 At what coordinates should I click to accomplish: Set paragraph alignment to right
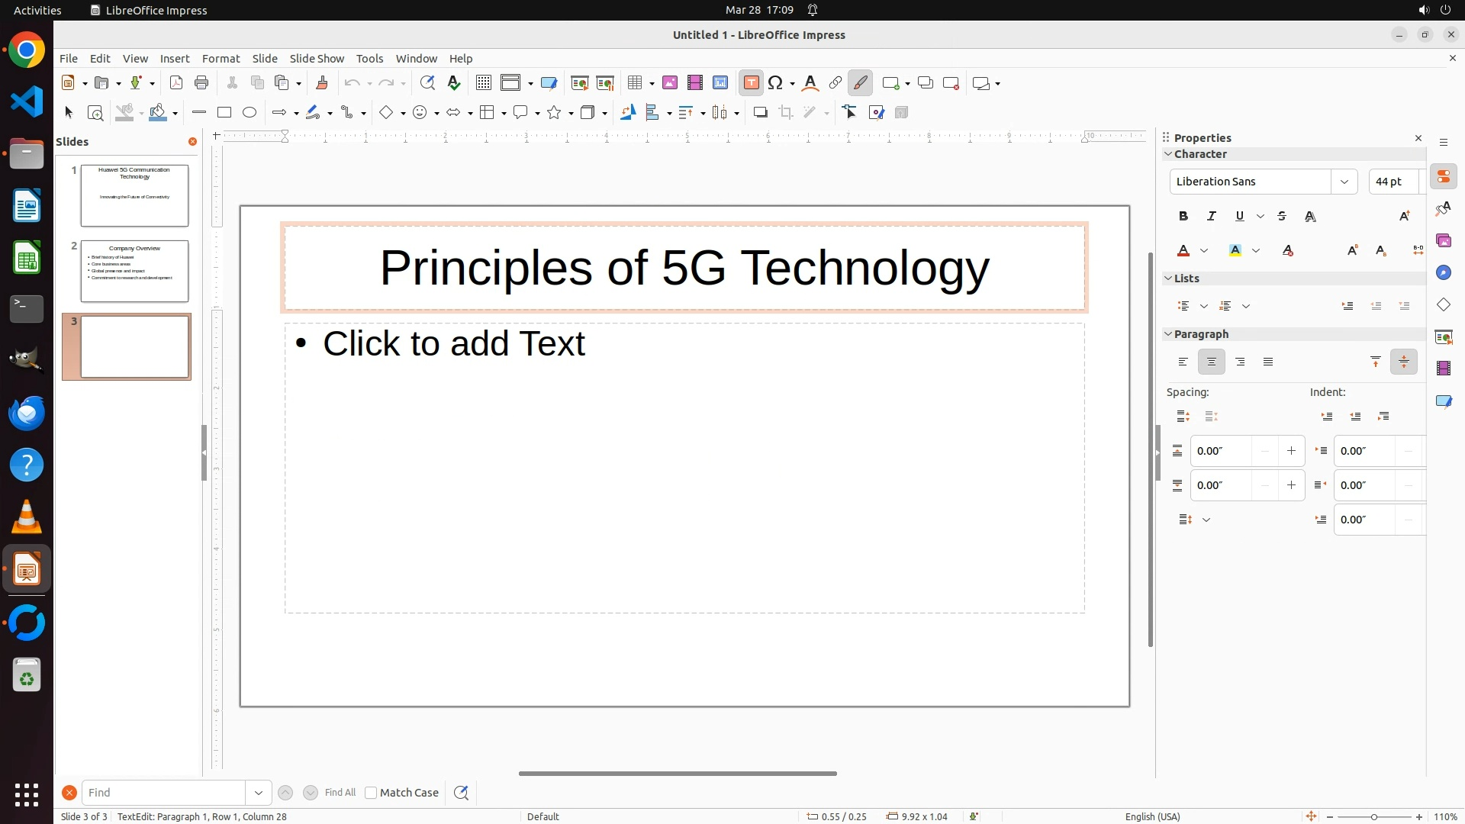pos(1240,362)
